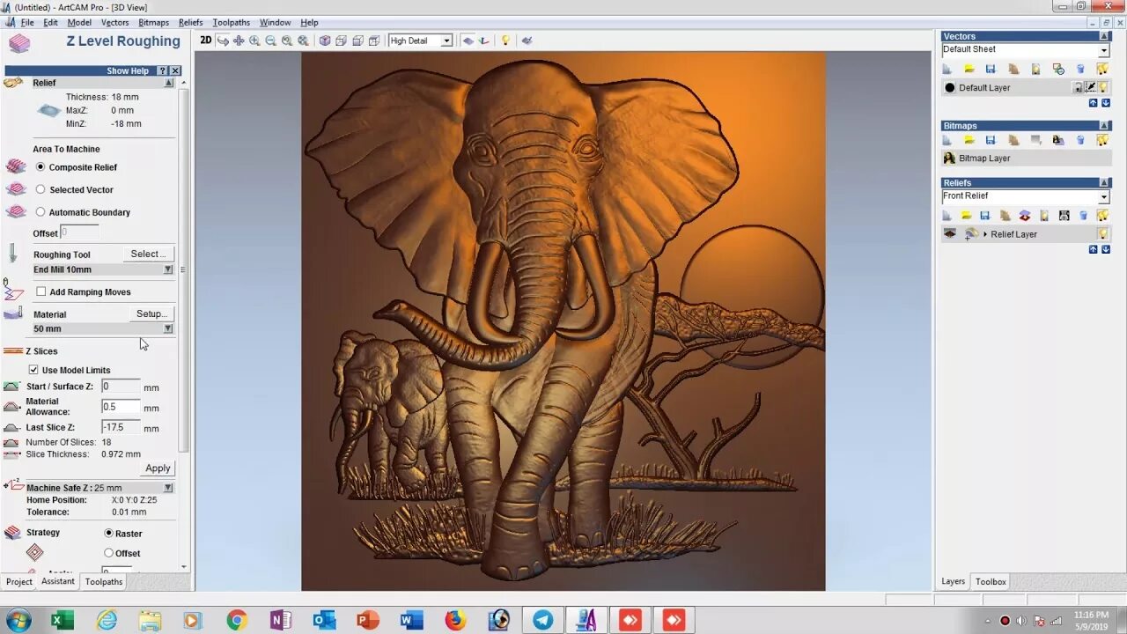Viewport: 1127px width, 634px height.
Task: Switch to the Project tab
Action: pyautogui.click(x=18, y=582)
